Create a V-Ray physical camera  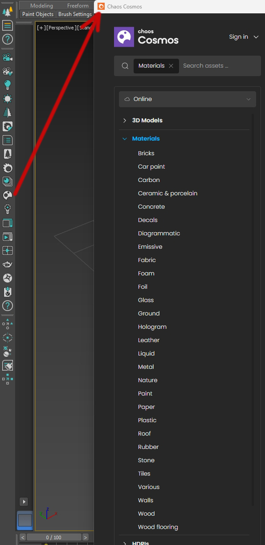click(8, 57)
